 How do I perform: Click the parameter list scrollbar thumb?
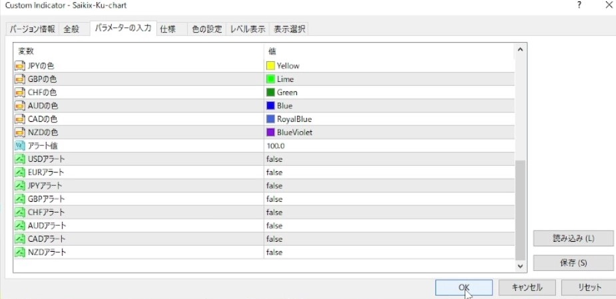(520, 210)
